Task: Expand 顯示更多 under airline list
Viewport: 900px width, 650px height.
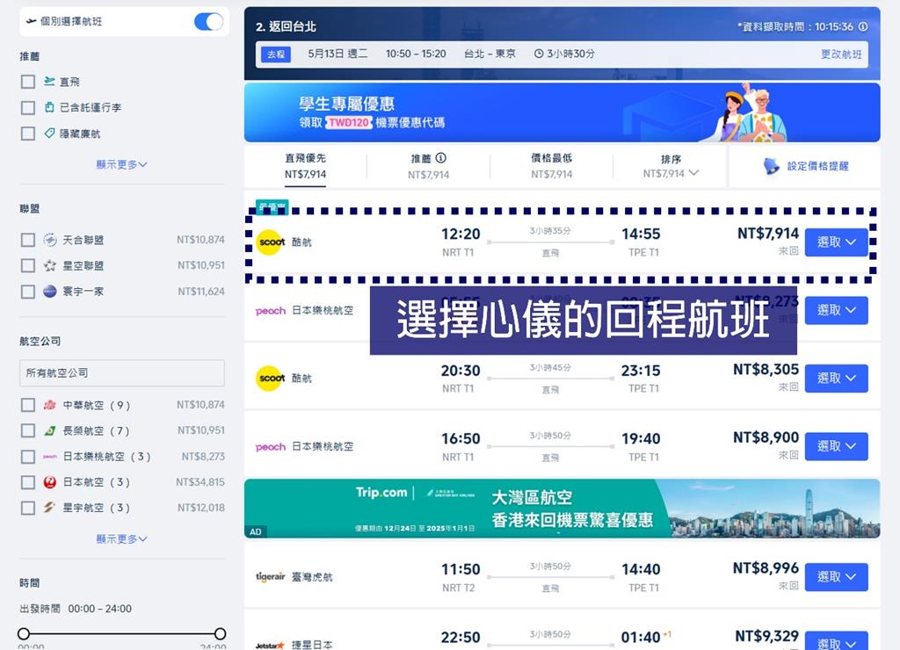Action: click(x=121, y=538)
